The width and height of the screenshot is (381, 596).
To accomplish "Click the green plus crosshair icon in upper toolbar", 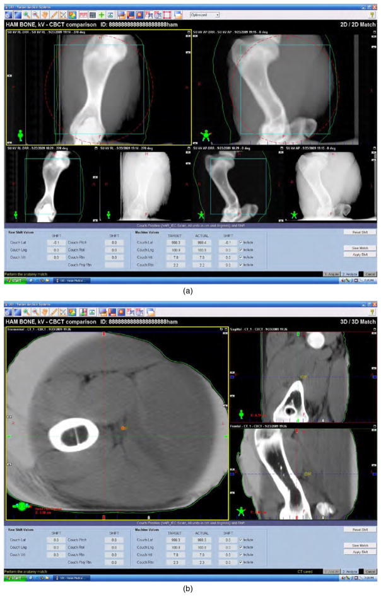I will pos(101,14).
